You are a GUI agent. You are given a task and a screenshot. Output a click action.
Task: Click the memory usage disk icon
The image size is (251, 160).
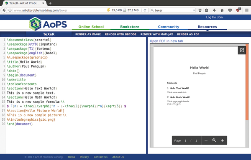[125, 10]
